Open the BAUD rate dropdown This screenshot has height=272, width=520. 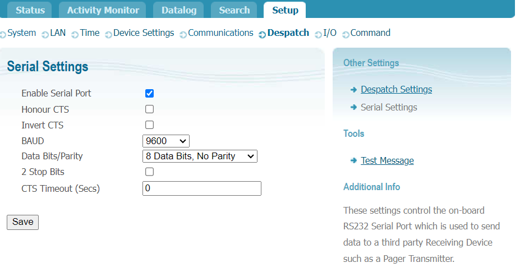coord(166,141)
